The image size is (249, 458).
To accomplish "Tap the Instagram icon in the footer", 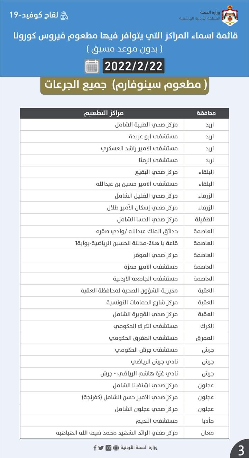I will coord(108,448).
